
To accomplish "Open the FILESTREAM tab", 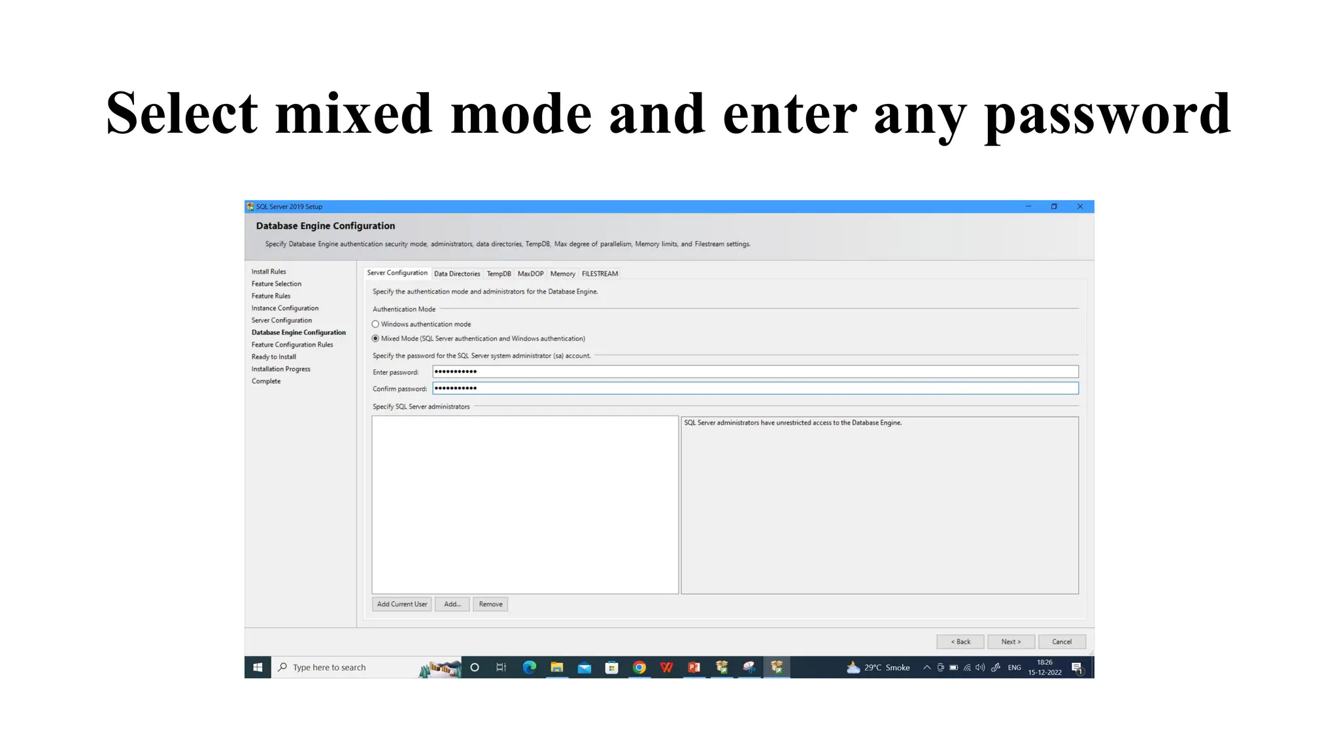I will click(600, 274).
